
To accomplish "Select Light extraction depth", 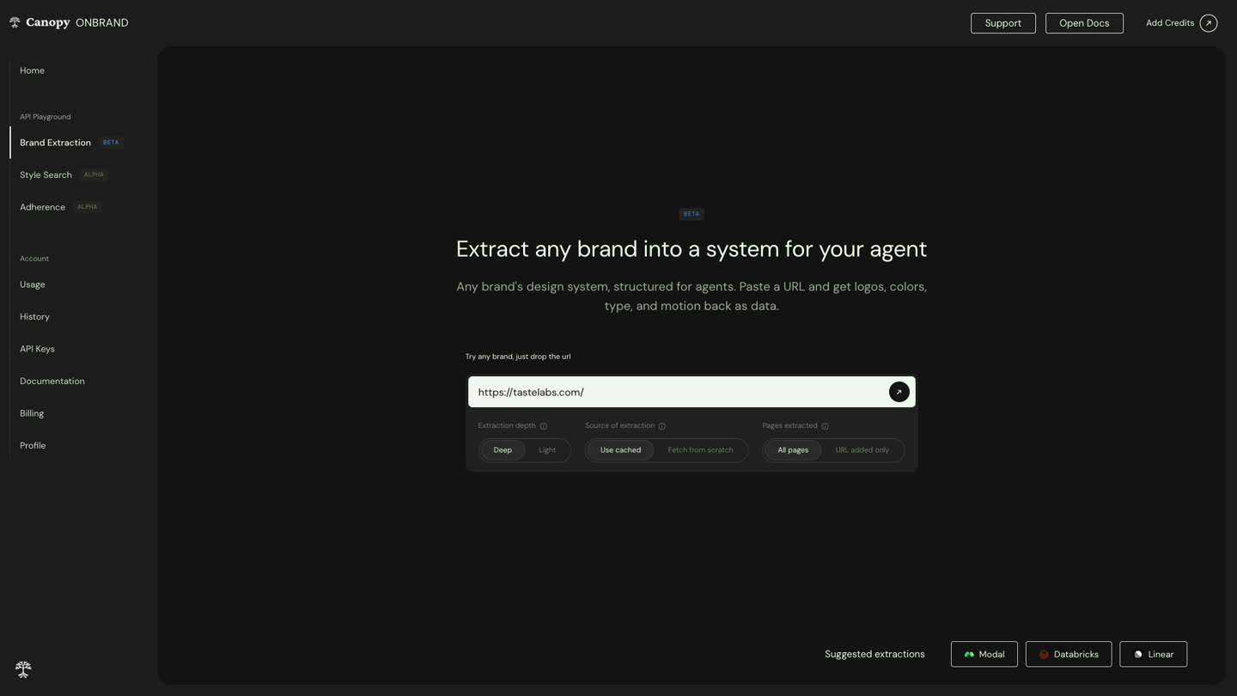I will (x=547, y=450).
